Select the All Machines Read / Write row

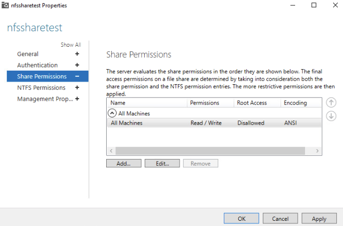pyautogui.click(x=208, y=123)
